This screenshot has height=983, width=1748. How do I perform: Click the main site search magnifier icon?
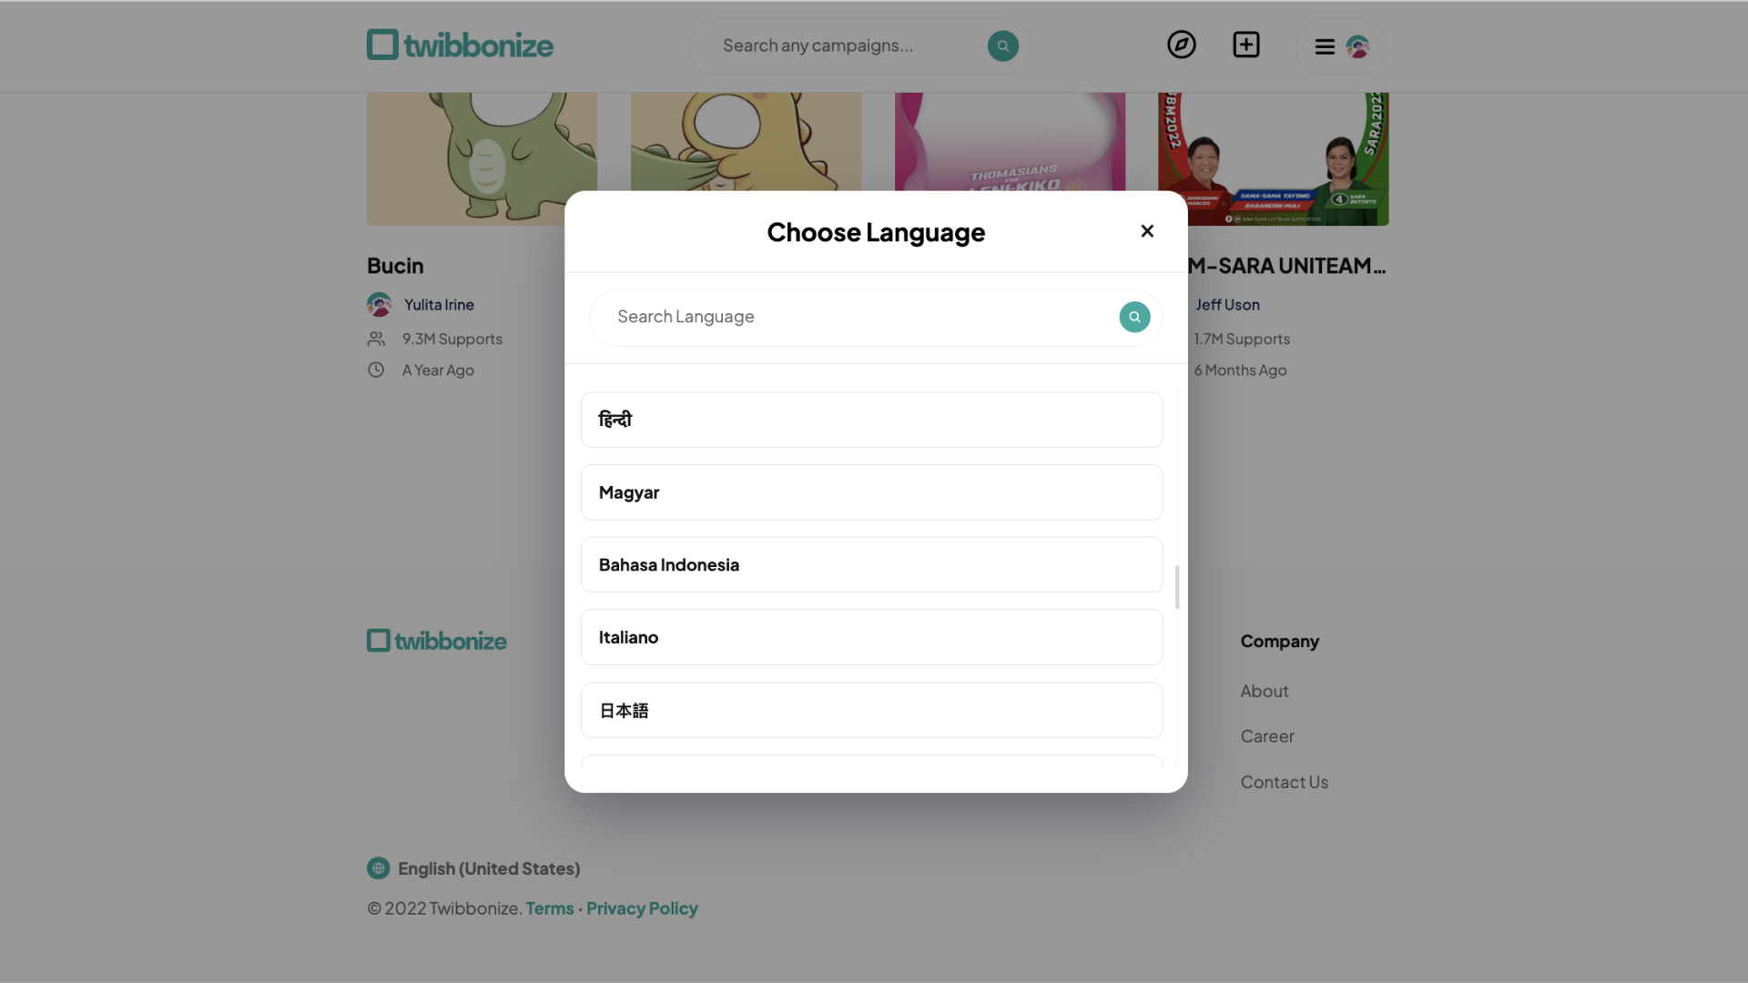[1003, 46]
